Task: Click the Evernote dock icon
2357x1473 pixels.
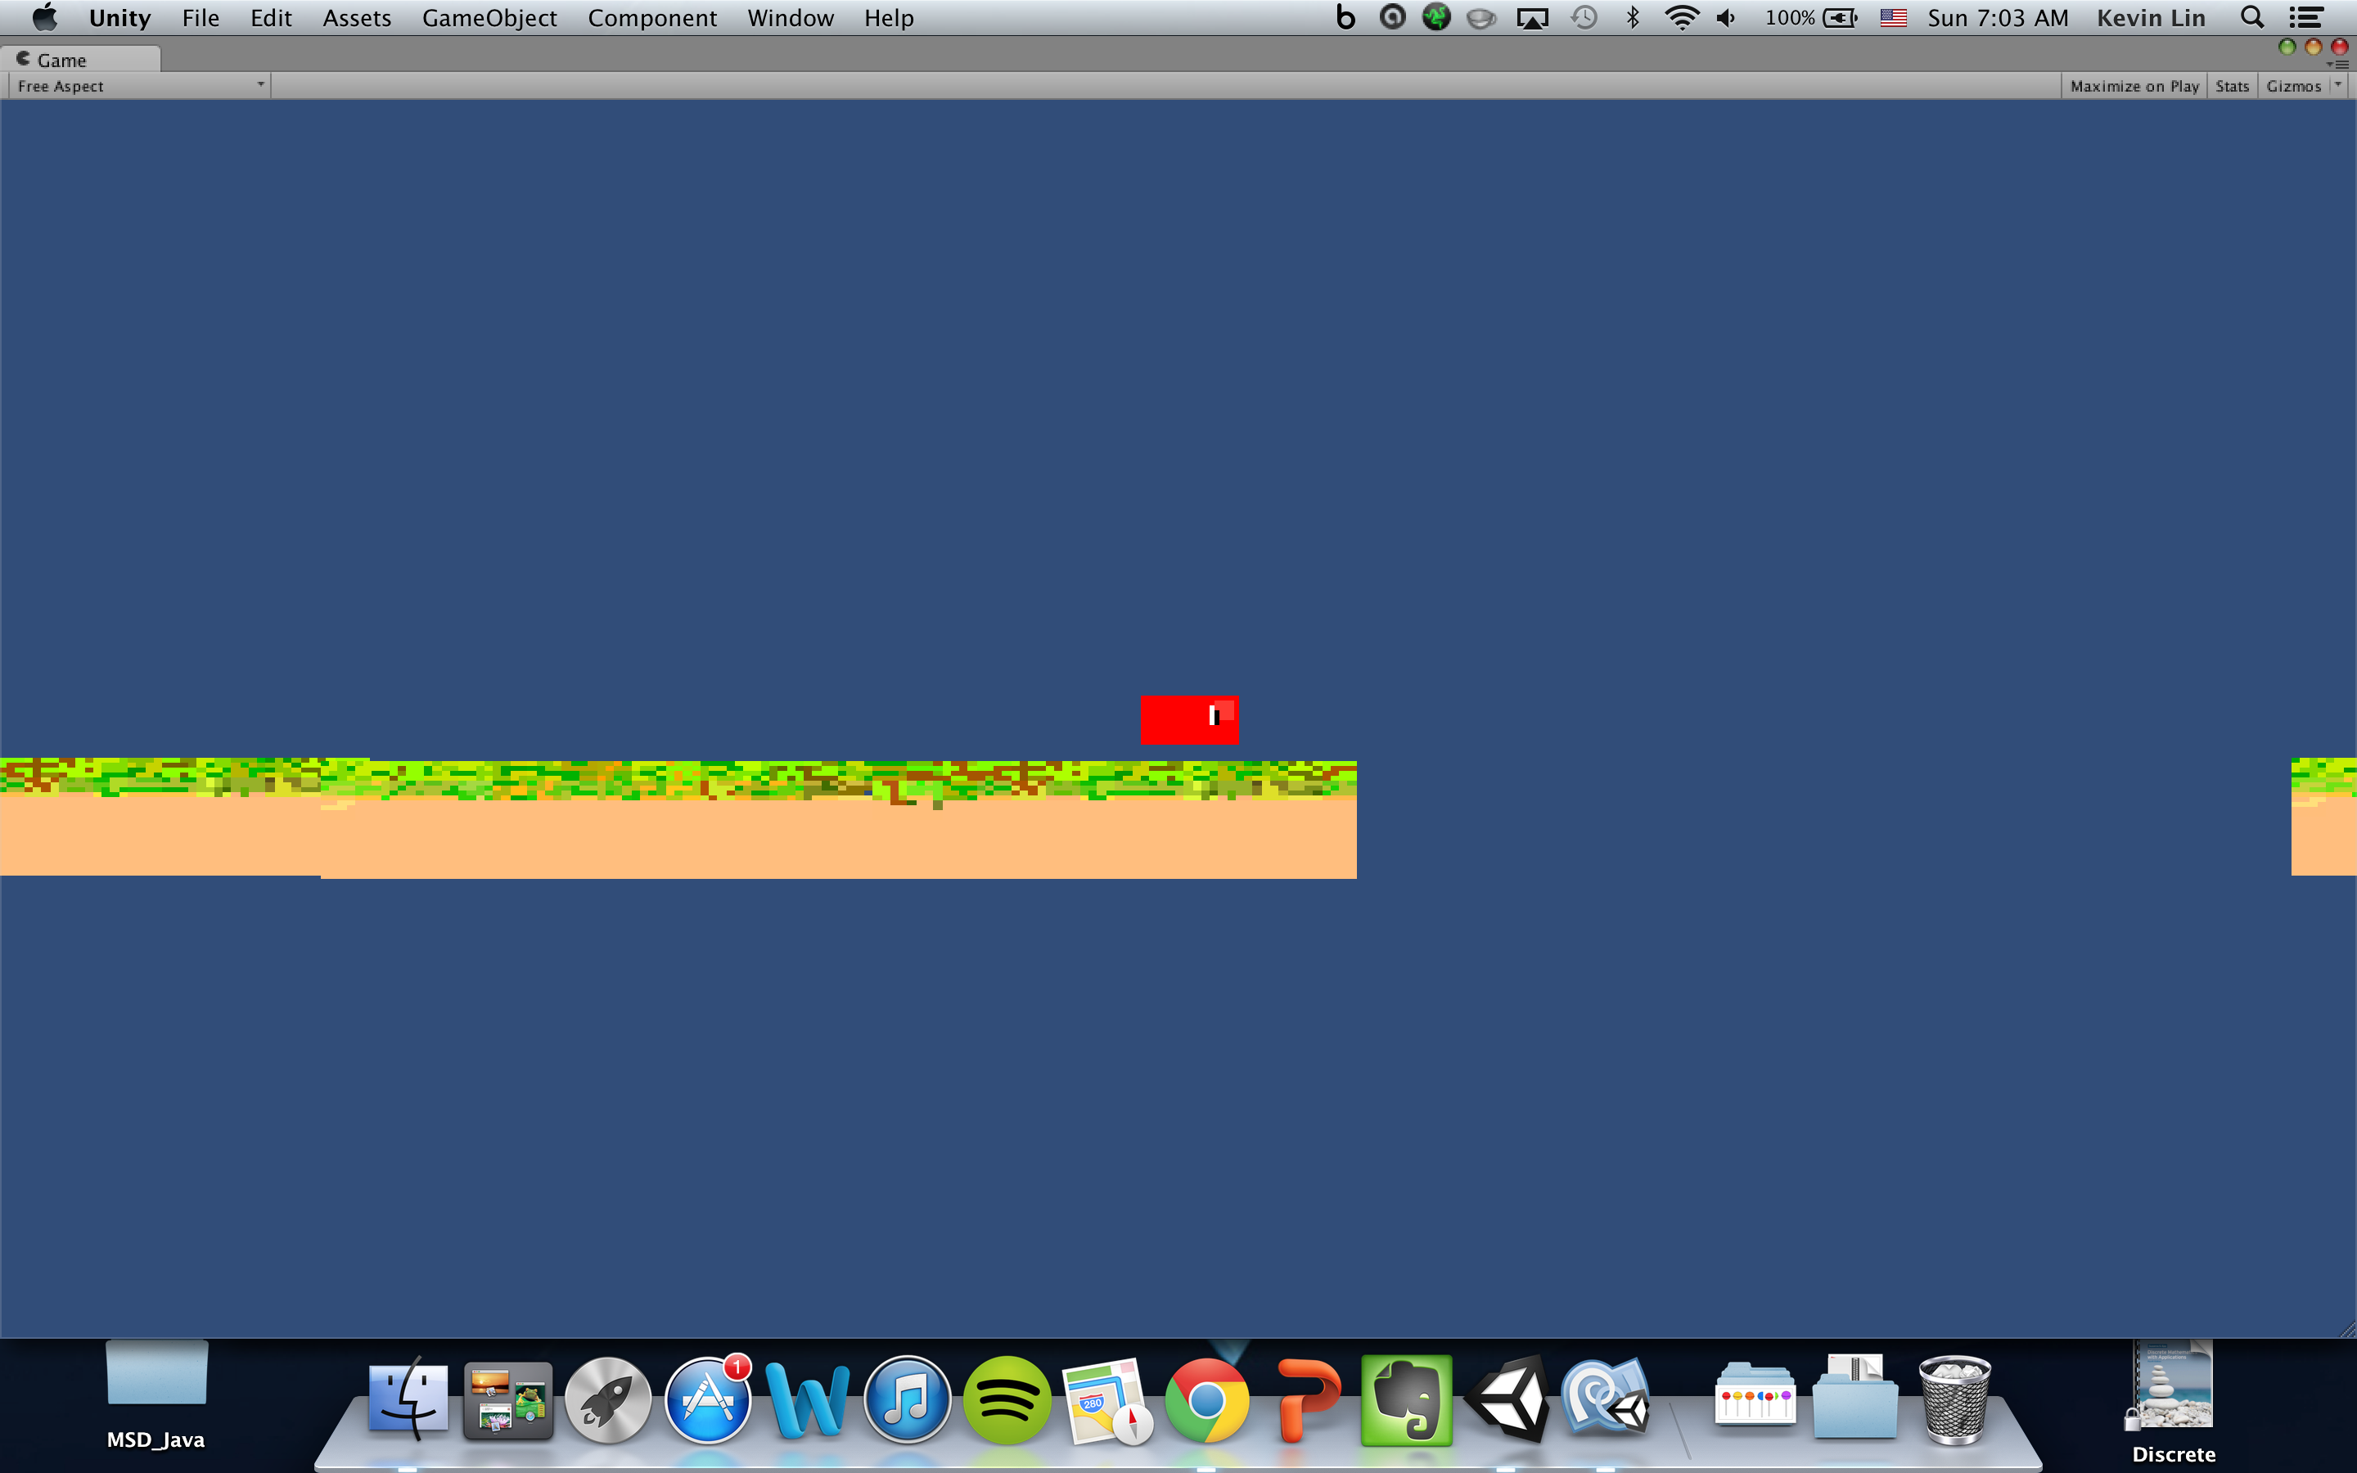Action: [1405, 1400]
